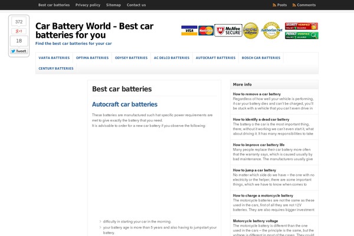Open the Posts RSS feed icon

point(274,5)
